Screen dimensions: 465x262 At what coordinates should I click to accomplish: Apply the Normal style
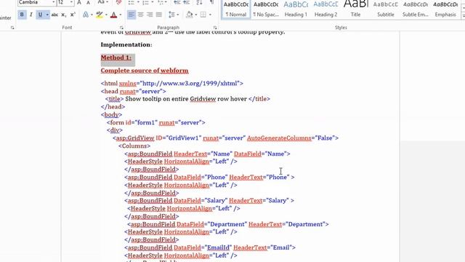236,9
